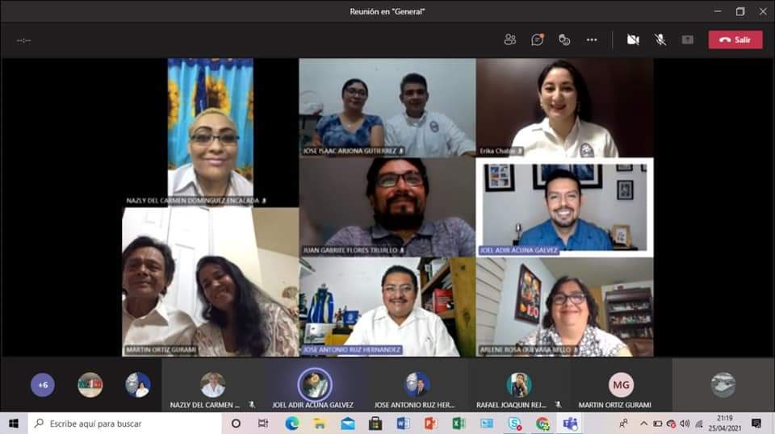Click the avatar left of Nazly's strip tile
Image resolution: width=775 pixels, height=434 pixels.
138,385
